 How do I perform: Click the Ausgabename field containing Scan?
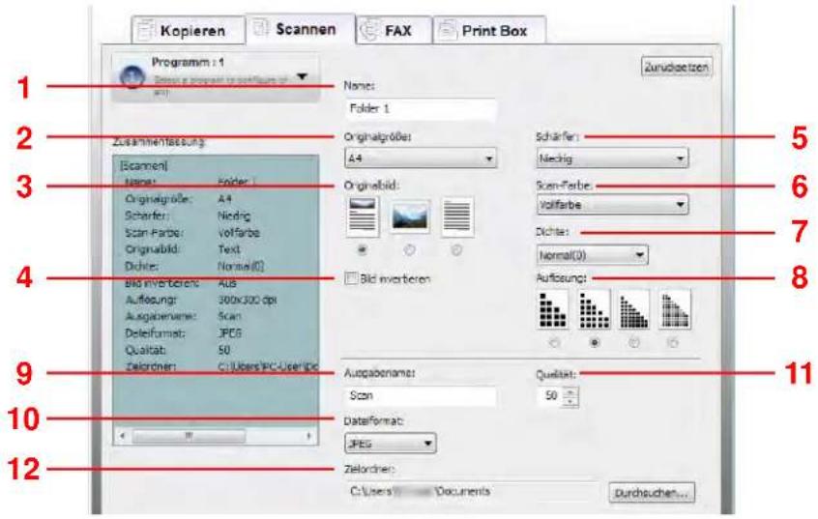pos(421,396)
